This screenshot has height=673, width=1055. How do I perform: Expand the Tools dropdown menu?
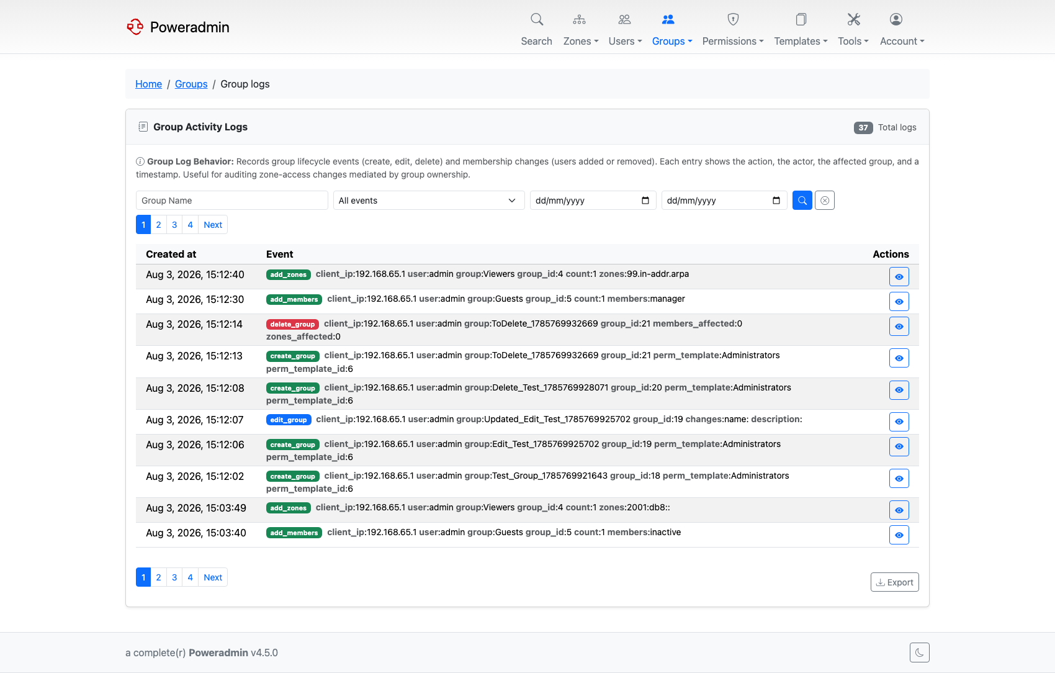pos(853,41)
